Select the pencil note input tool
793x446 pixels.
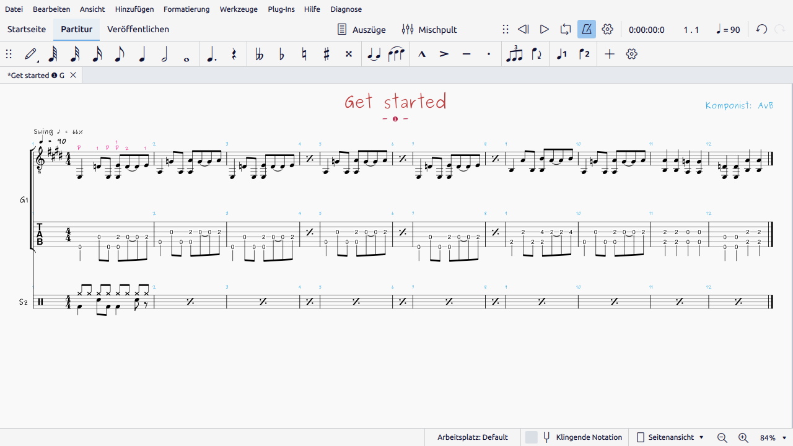click(30, 55)
